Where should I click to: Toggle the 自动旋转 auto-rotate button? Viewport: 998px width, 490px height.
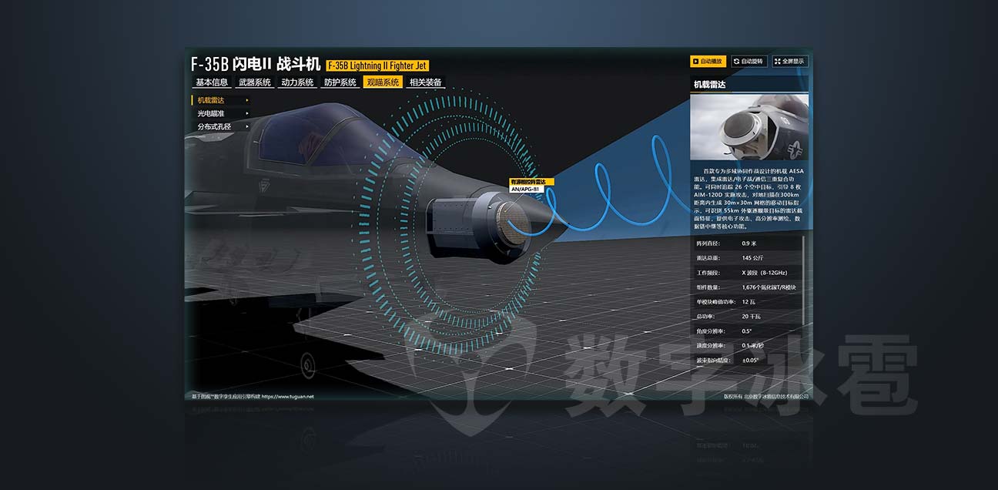(749, 61)
